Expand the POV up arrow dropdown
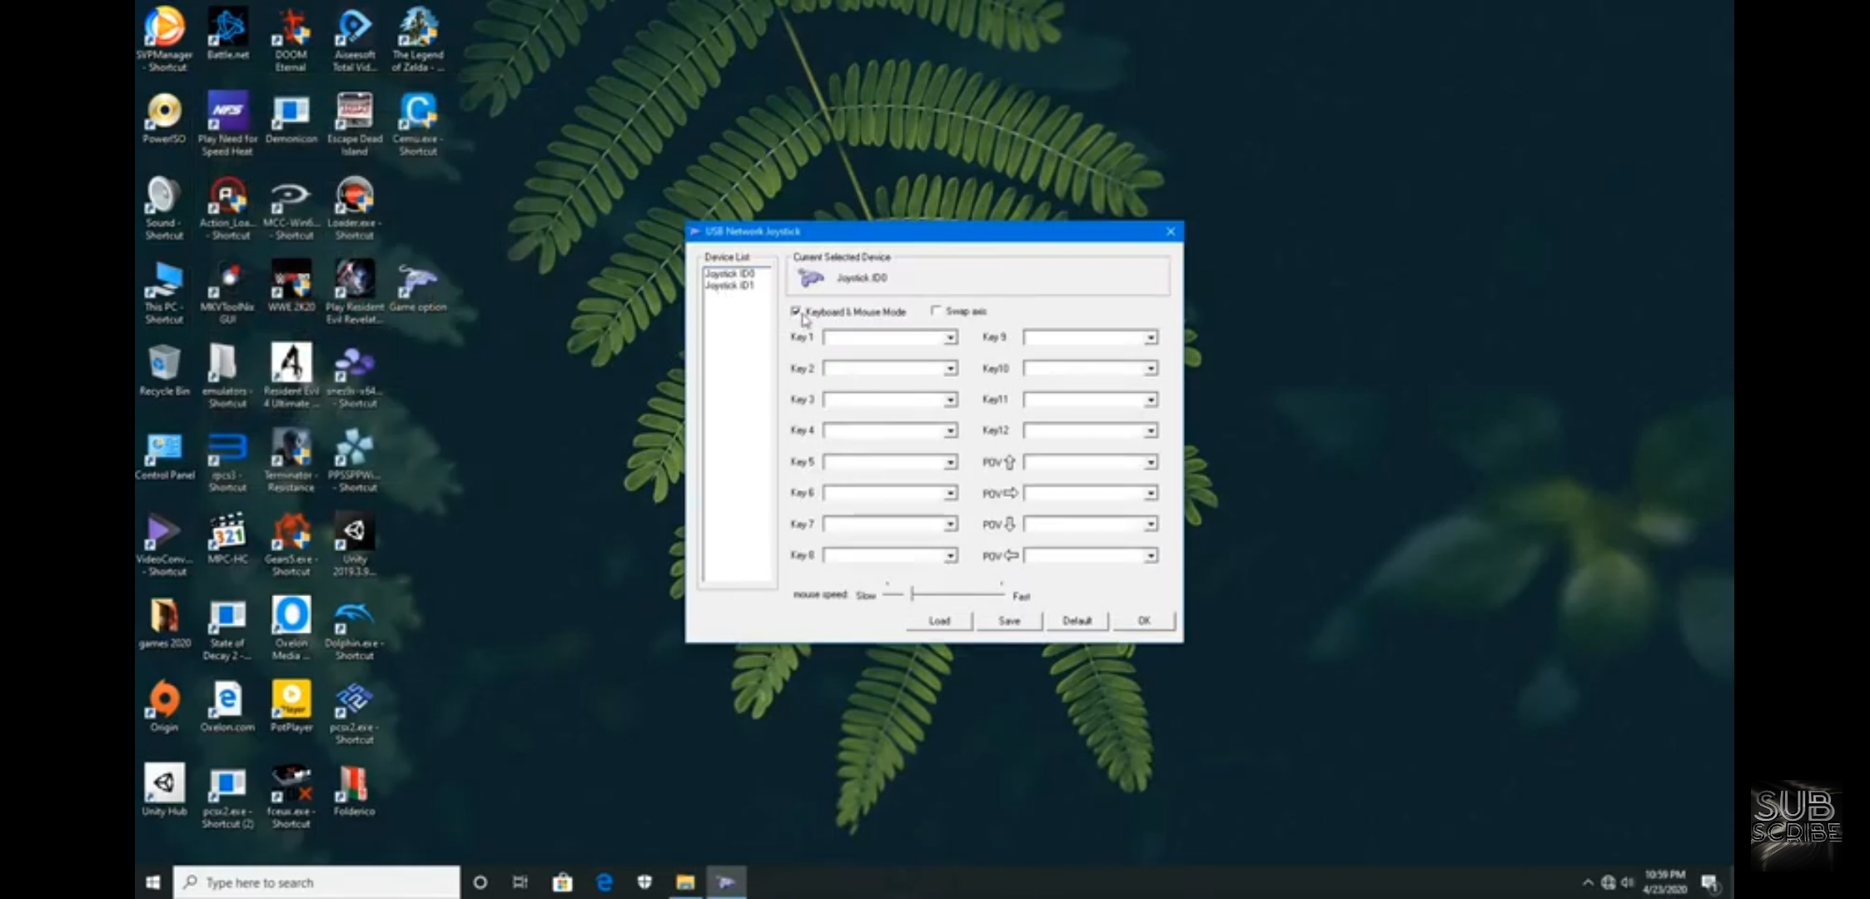1870x899 pixels. point(1150,463)
